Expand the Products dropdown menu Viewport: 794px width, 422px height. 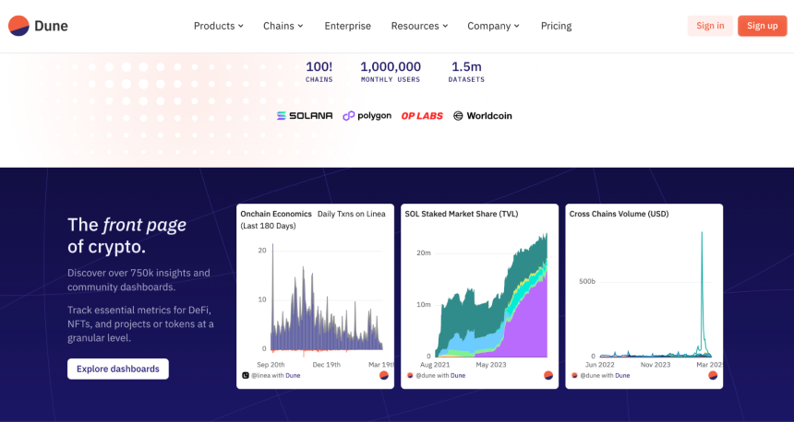(x=219, y=26)
